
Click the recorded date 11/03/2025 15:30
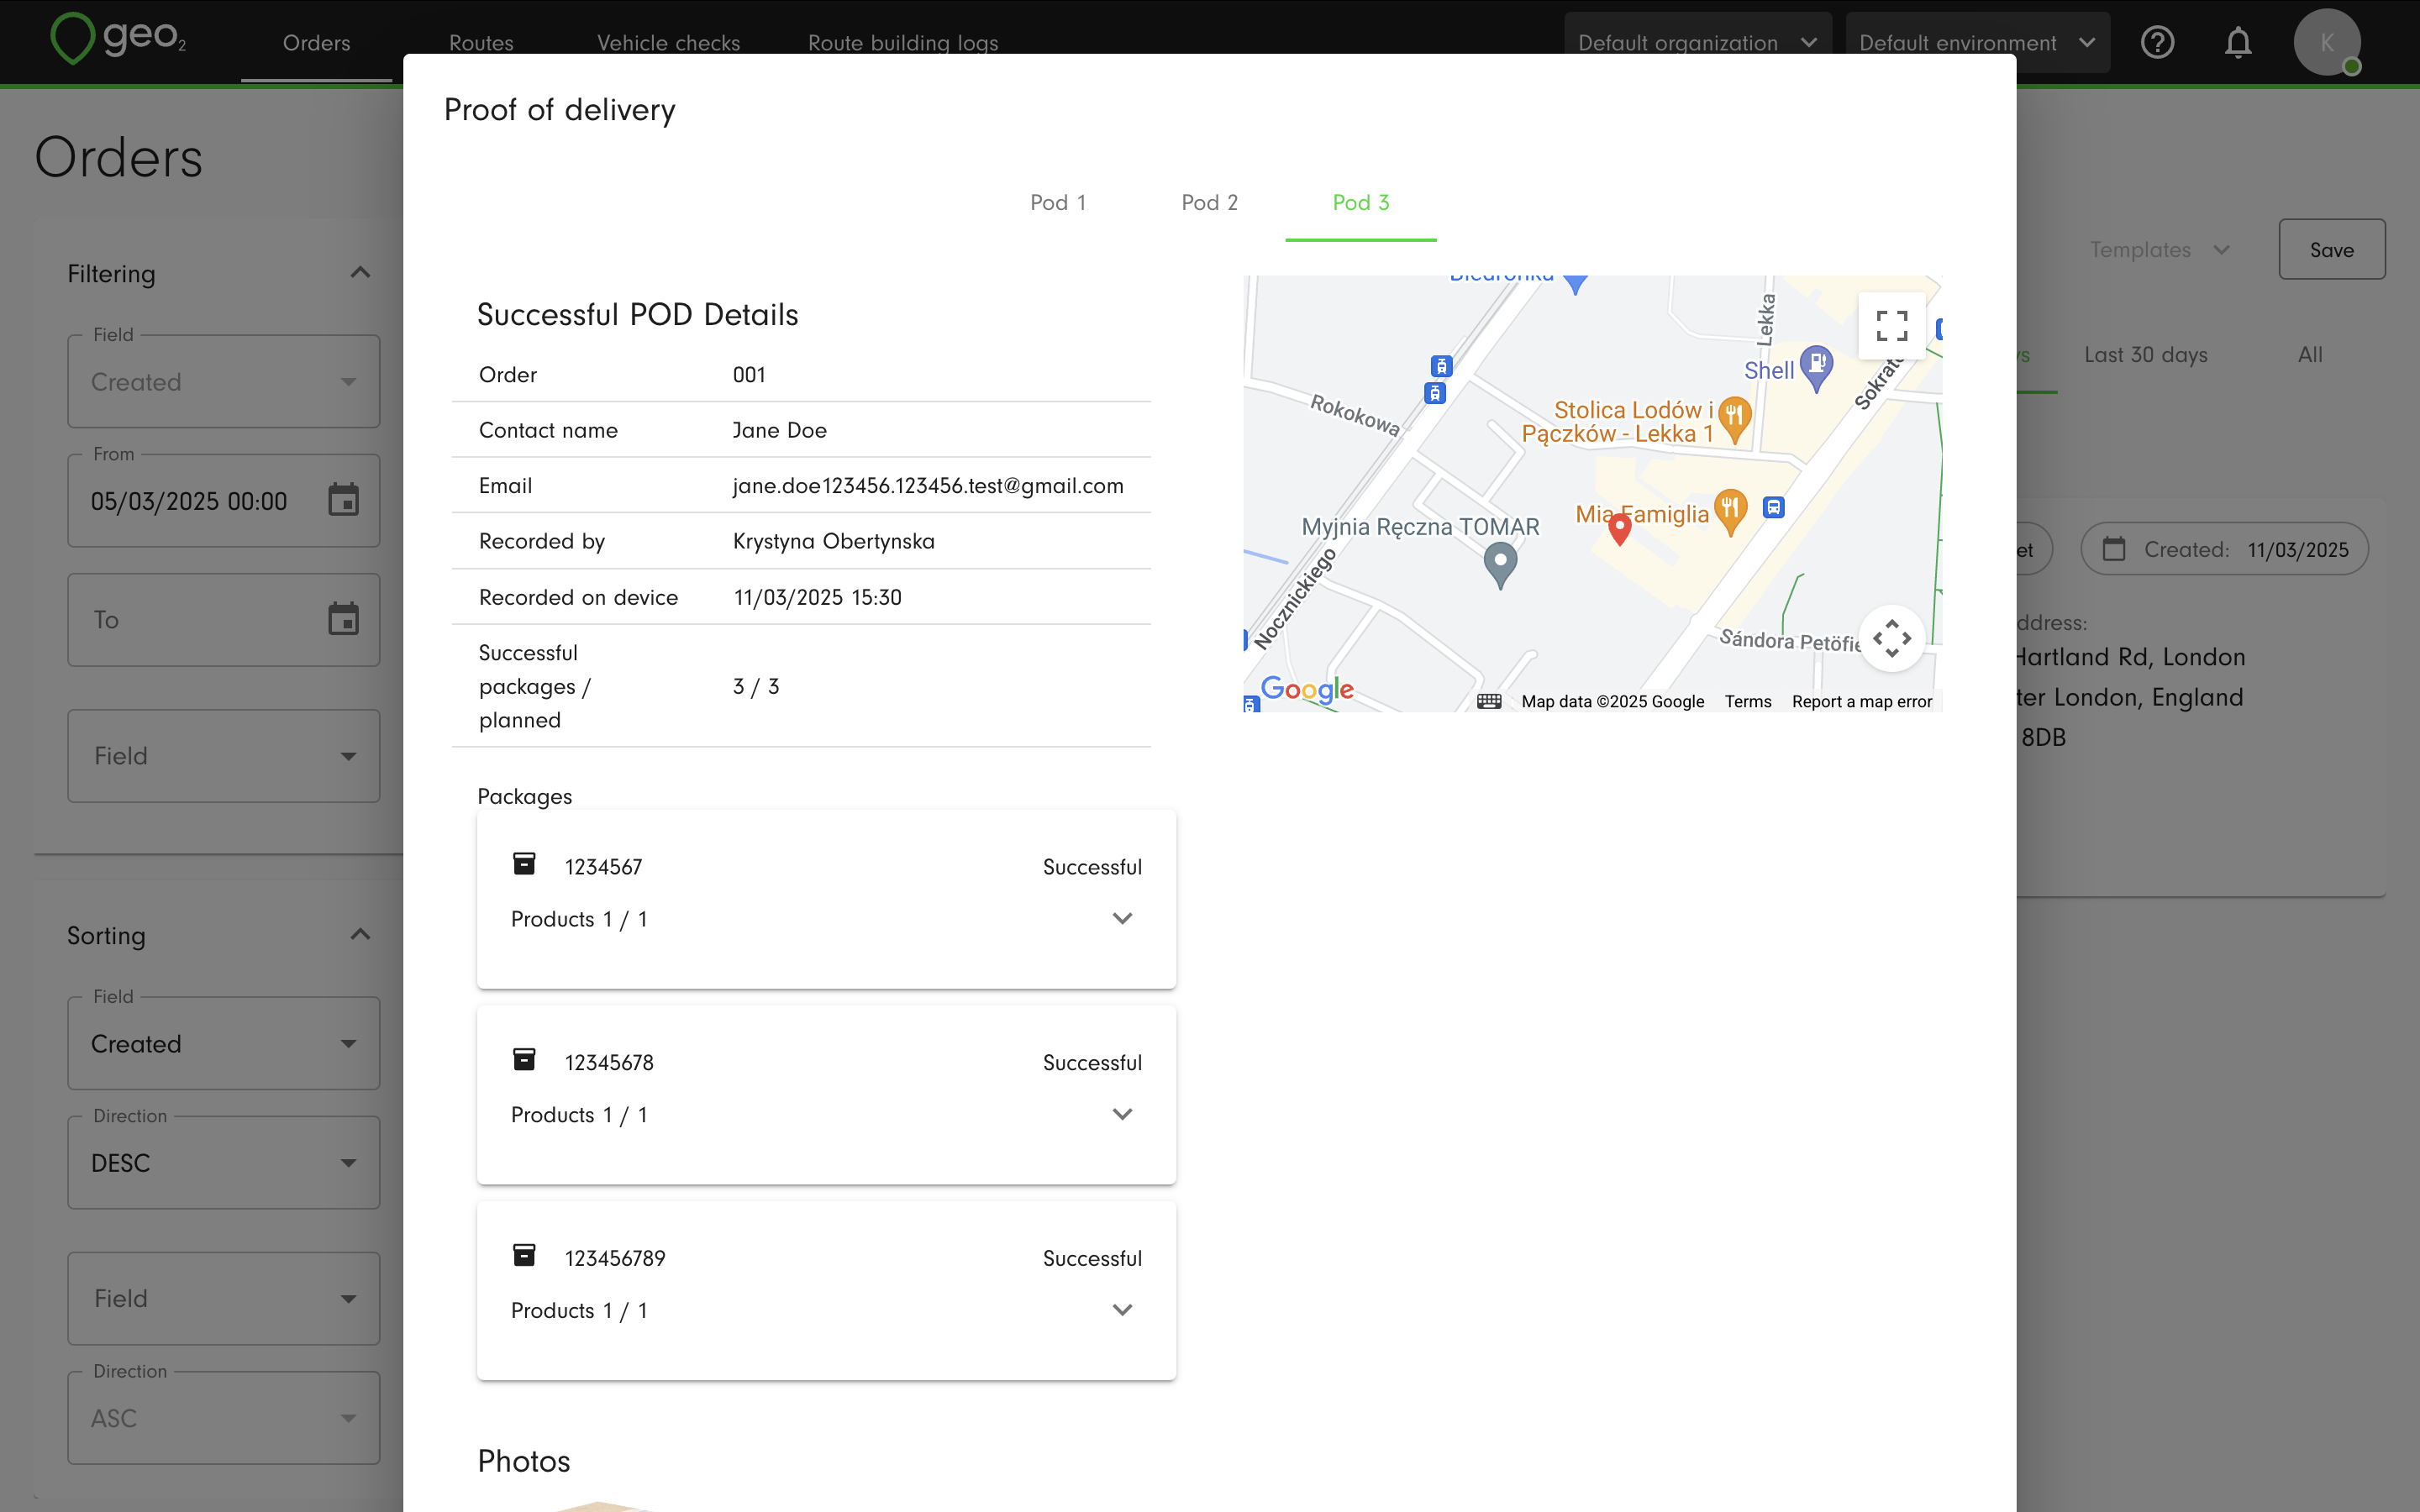coord(817,597)
